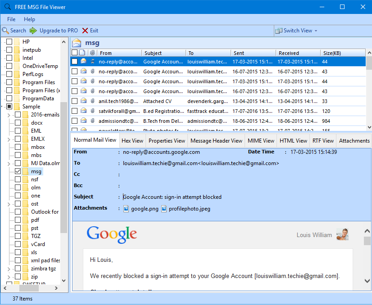This screenshot has width=372, height=305.
Task: Sort emails by the From column header
Action: [x=120, y=53]
